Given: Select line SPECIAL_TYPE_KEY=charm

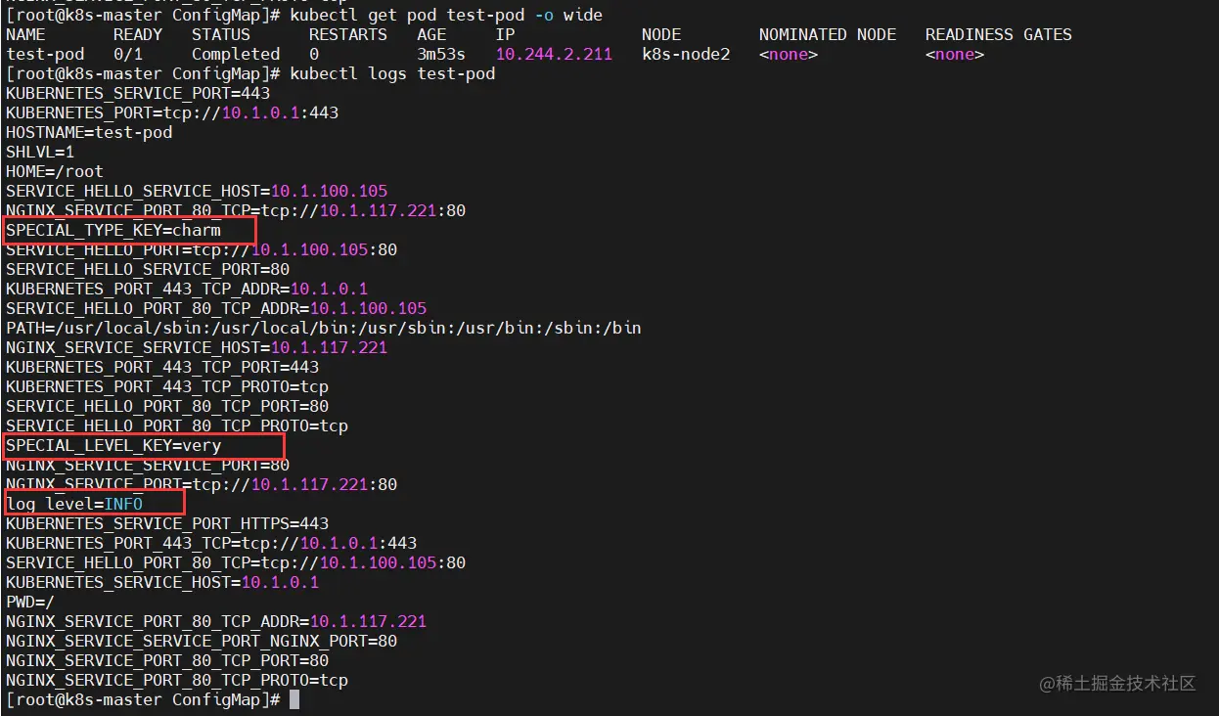Looking at the screenshot, I should tap(113, 230).
